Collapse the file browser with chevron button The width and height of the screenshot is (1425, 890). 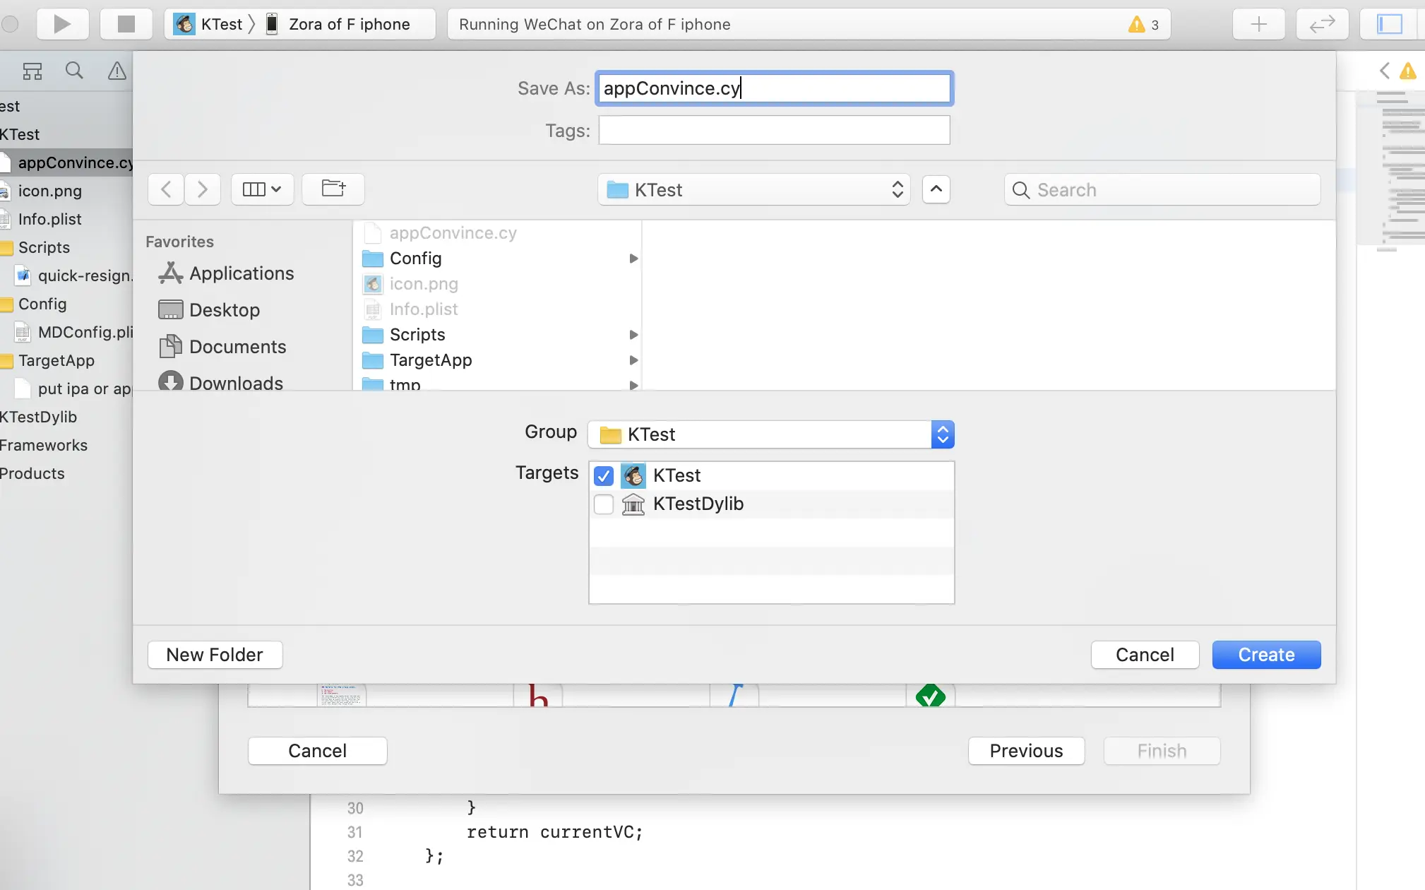point(936,189)
